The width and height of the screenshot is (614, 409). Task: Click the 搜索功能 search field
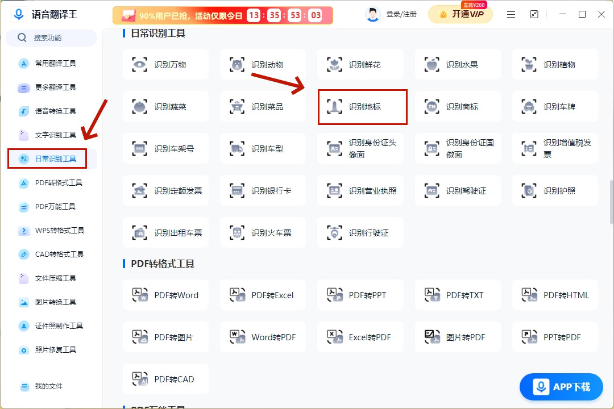pyautogui.click(x=51, y=37)
